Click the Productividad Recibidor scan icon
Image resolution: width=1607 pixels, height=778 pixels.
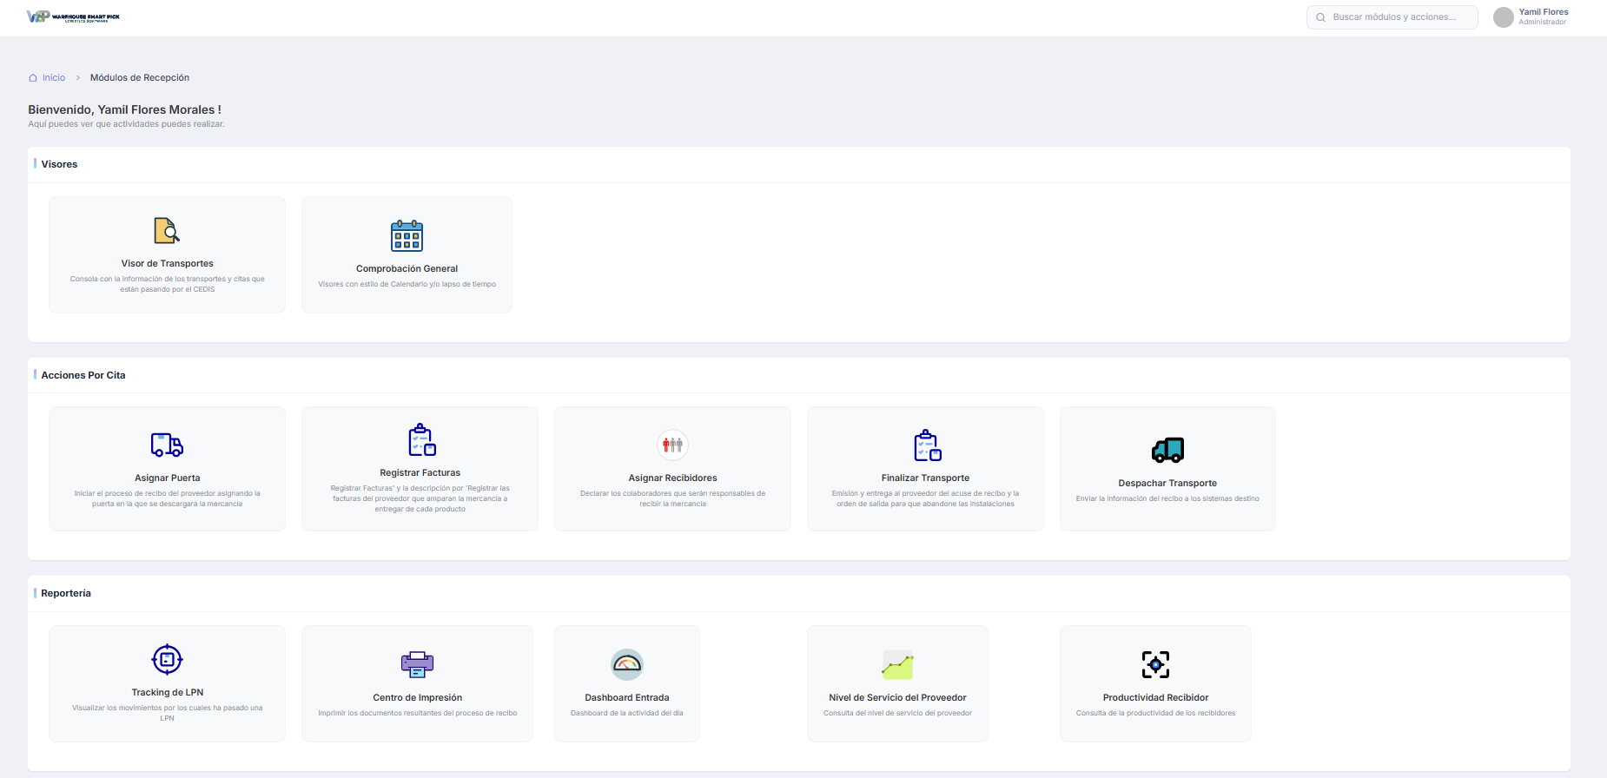click(1155, 664)
